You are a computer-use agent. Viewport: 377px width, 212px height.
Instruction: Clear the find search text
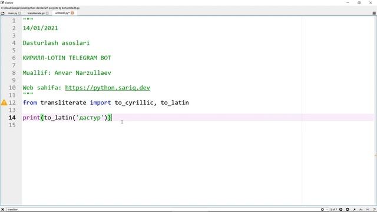[x=322, y=210]
